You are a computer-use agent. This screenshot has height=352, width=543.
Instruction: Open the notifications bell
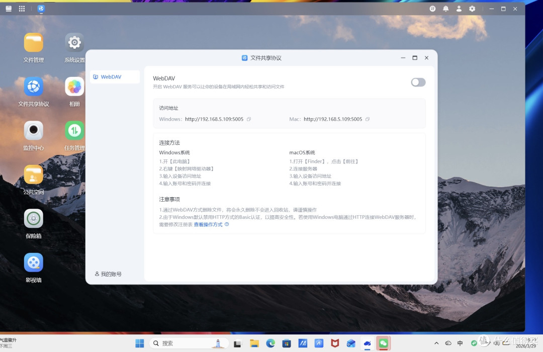(445, 9)
